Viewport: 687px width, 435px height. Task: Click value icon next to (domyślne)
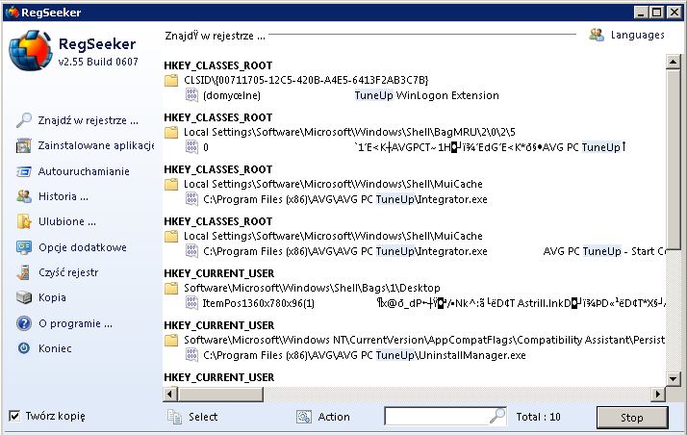[191, 95]
